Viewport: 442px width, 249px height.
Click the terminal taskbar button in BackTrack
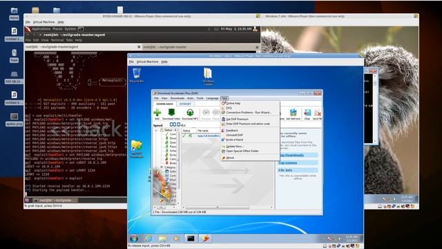tap(55, 200)
